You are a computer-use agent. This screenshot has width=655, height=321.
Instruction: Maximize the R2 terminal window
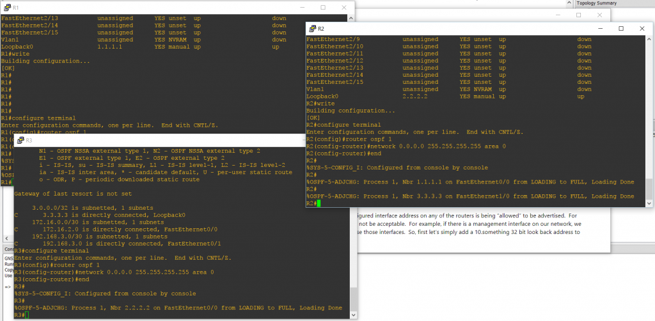621,28
